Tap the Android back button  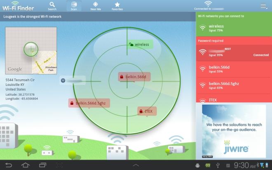click(x=9, y=165)
